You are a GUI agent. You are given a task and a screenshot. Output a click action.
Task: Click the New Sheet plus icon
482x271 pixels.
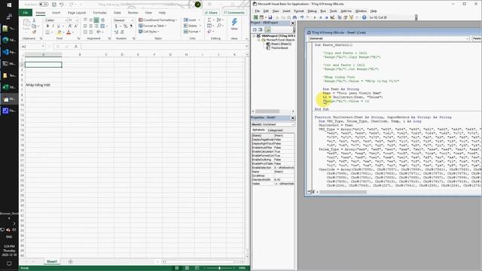70,261
